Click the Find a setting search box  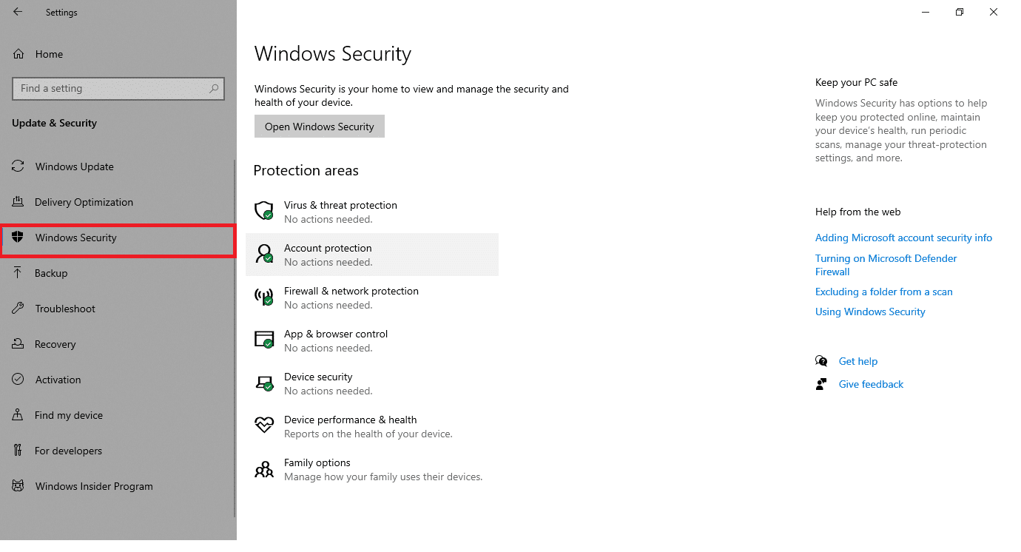[118, 88]
